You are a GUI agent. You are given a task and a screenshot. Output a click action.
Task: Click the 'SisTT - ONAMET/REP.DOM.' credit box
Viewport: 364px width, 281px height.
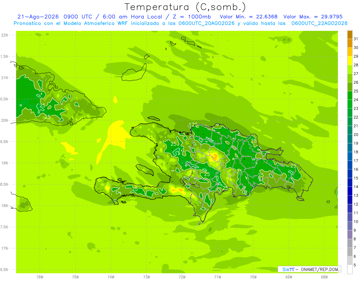coord(309,269)
